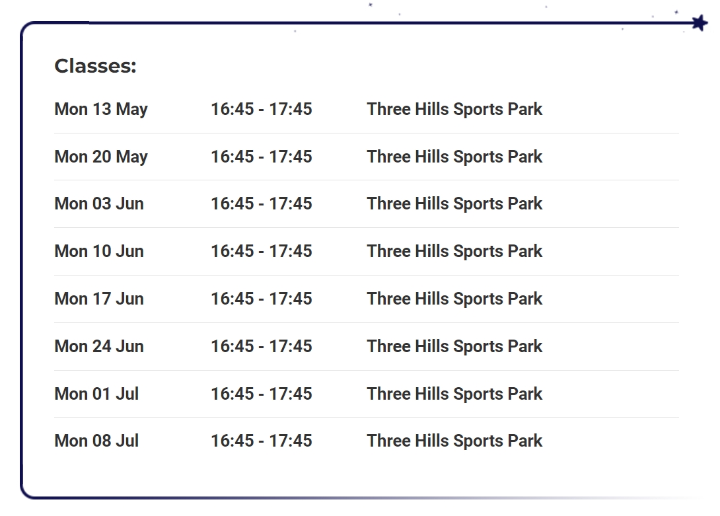Select the Mon 17 Jun date
This screenshot has width=720, height=516.
(99, 299)
